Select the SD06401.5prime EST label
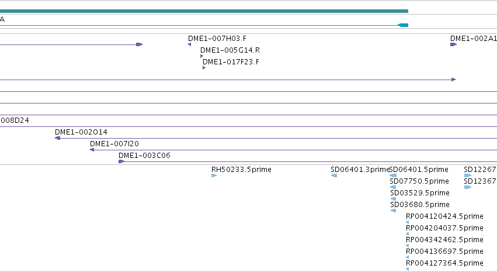This screenshot has height=272, width=497. 419,170
